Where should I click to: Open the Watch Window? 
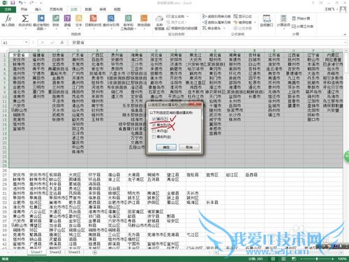coord(267,20)
